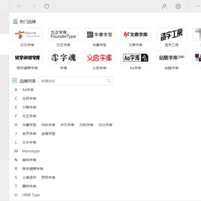The image size is (201, 201).
Task: Select 方正字库 in the brand list
Action: 29,116
